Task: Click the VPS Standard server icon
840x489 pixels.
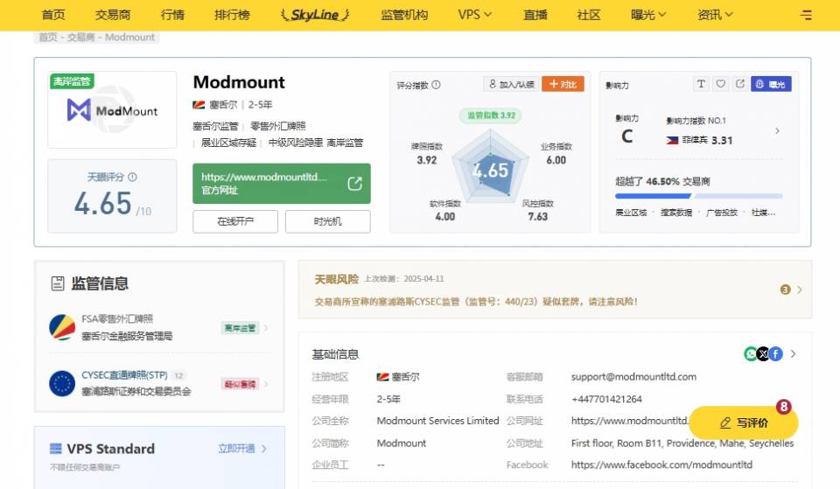Action: [x=56, y=448]
